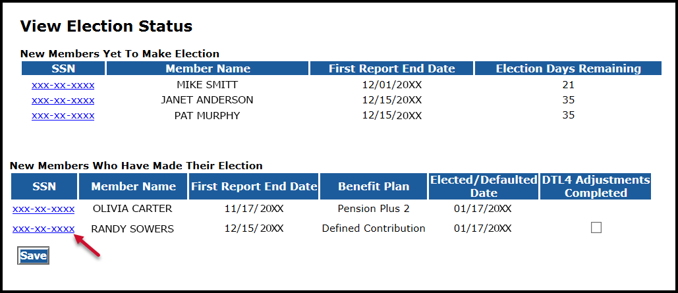Image resolution: width=678 pixels, height=293 pixels.
Task: Click the Elected/Defaulted Date column header
Action: (x=484, y=186)
